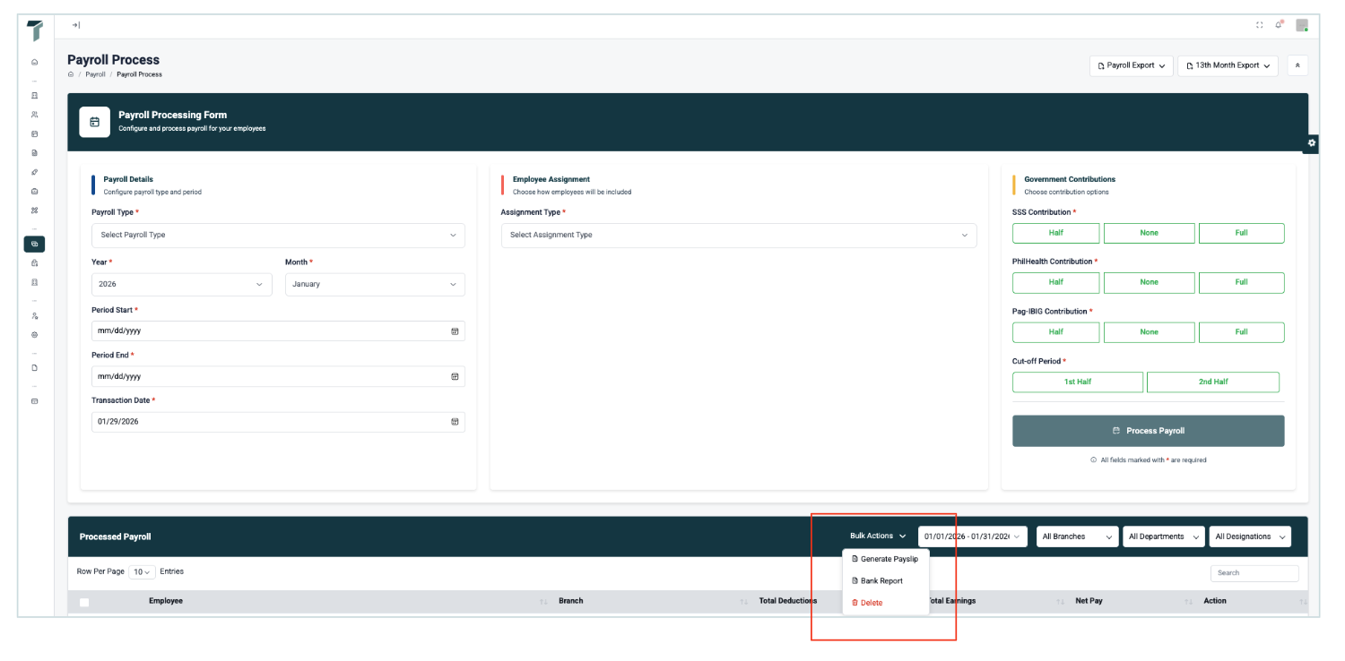Open the notifications icon in the top bar
The height and width of the screenshot is (661, 1345).
1280,25
